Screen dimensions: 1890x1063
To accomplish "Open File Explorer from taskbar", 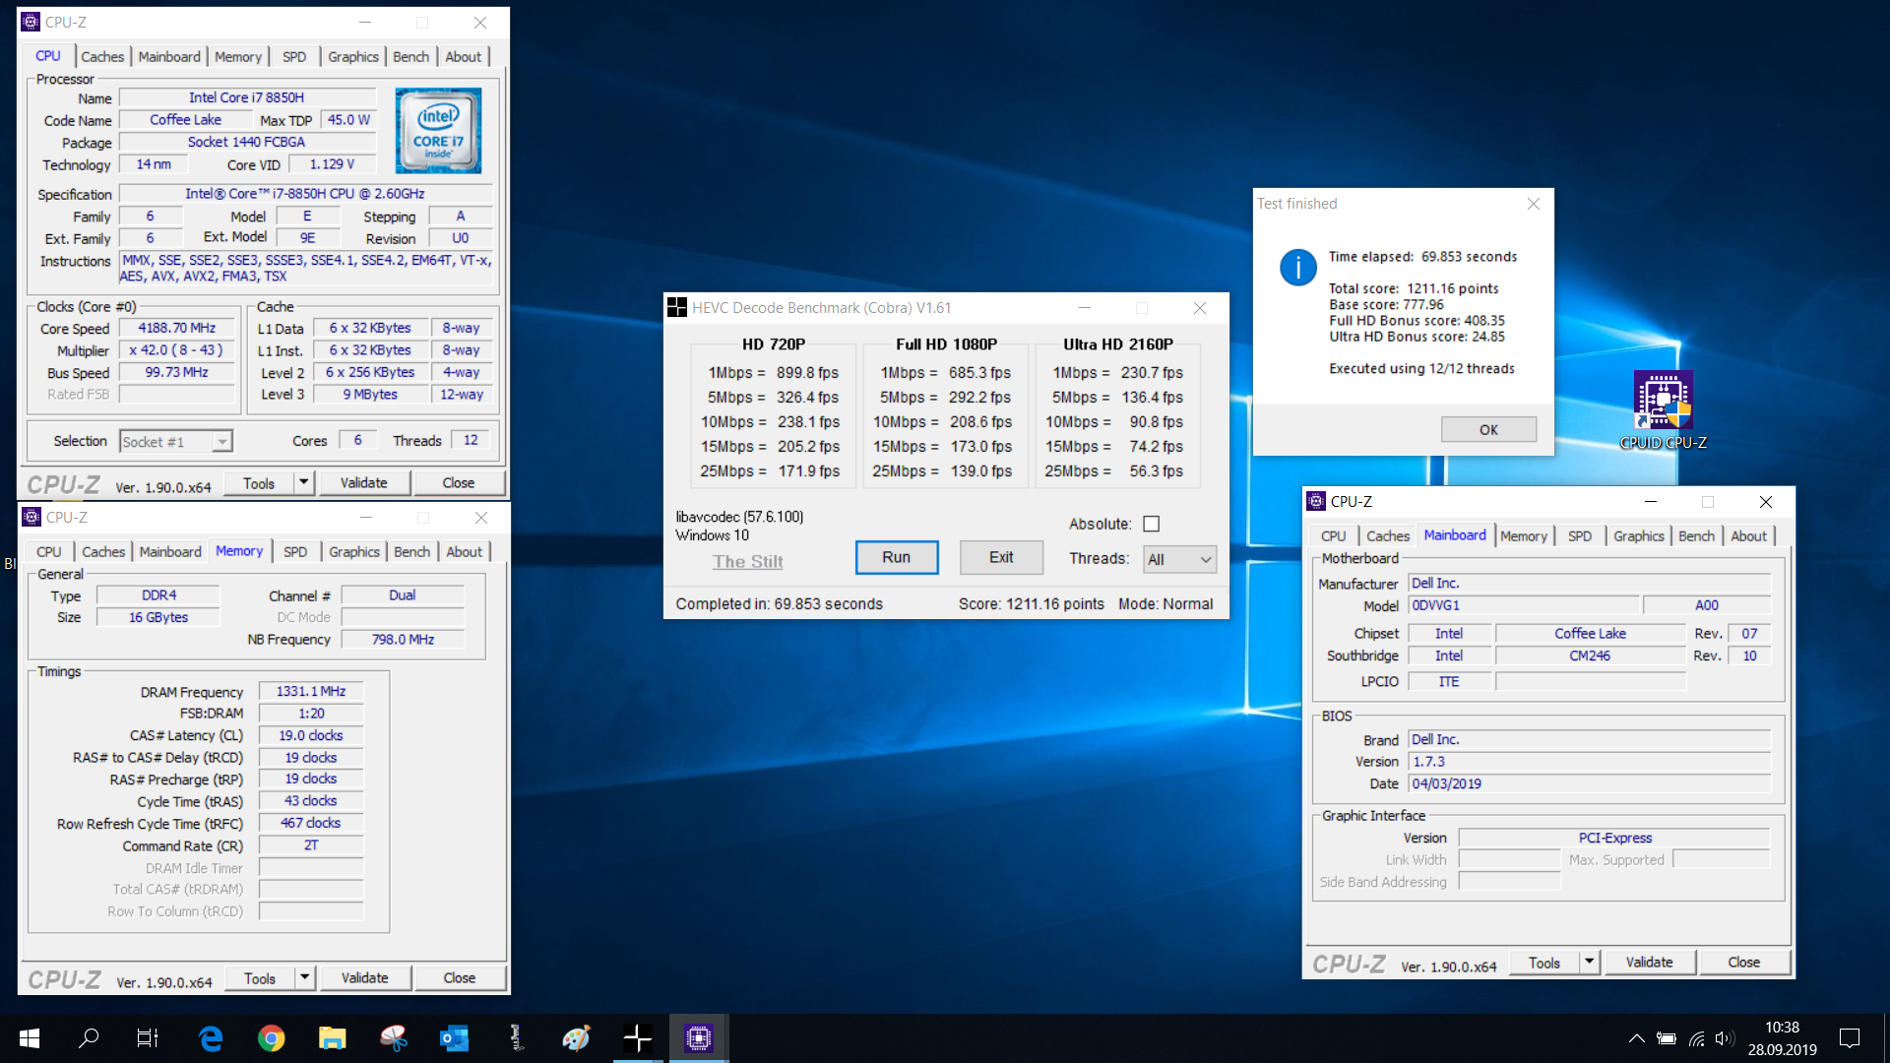I will 333,1037.
